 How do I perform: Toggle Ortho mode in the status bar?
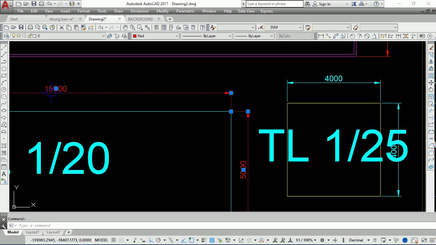(x=151, y=240)
